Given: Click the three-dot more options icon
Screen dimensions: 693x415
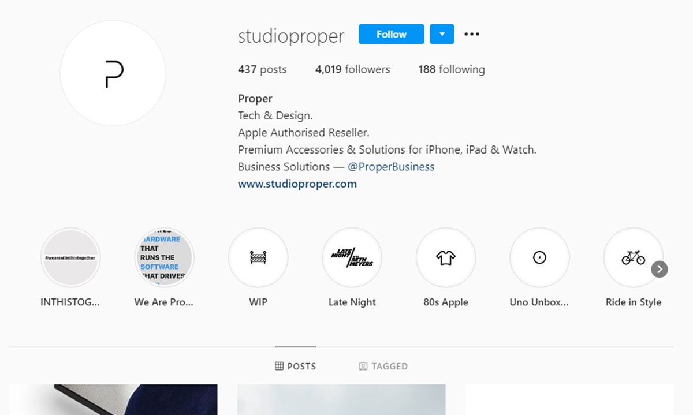Looking at the screenshot, I should [x=472, y=34].
